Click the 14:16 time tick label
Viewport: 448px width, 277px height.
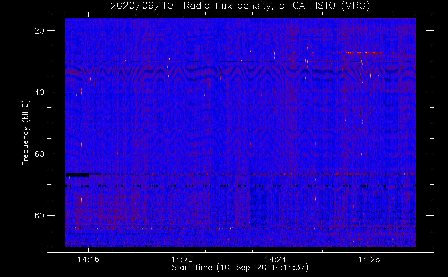(89, 259)
